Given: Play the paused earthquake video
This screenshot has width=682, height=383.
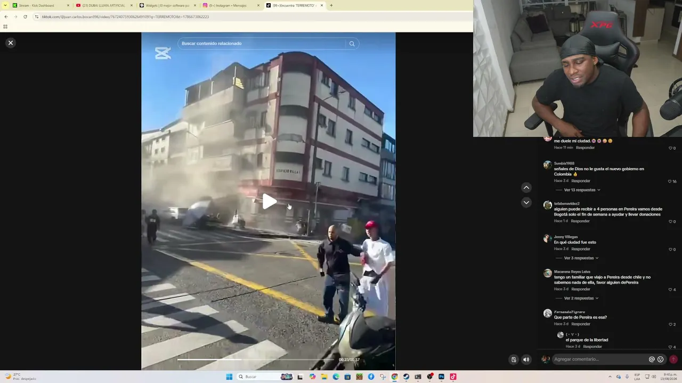Looking at the screenshot, I should click(269, 201).
